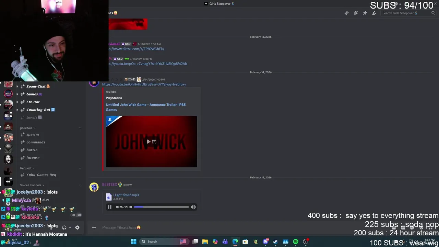This screenshot has width=439, height=247.
Task: Toggle deafen headphones icon
Action: [x=64, y=227]
